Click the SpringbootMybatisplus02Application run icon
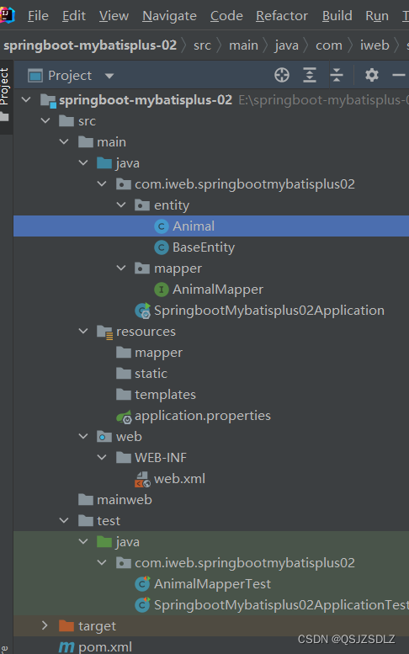Viewport: 409px width, 654px height. pos(142,311)
